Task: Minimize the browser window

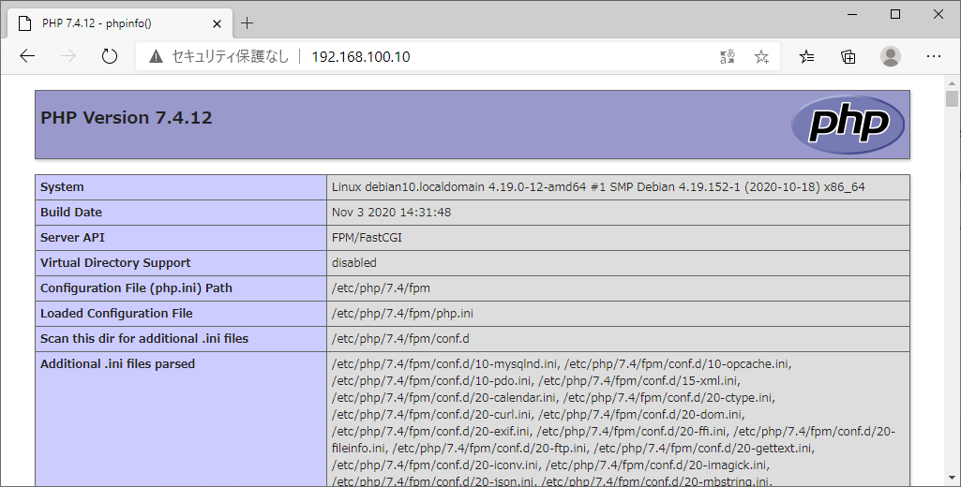Action: [x=852, y=14]
